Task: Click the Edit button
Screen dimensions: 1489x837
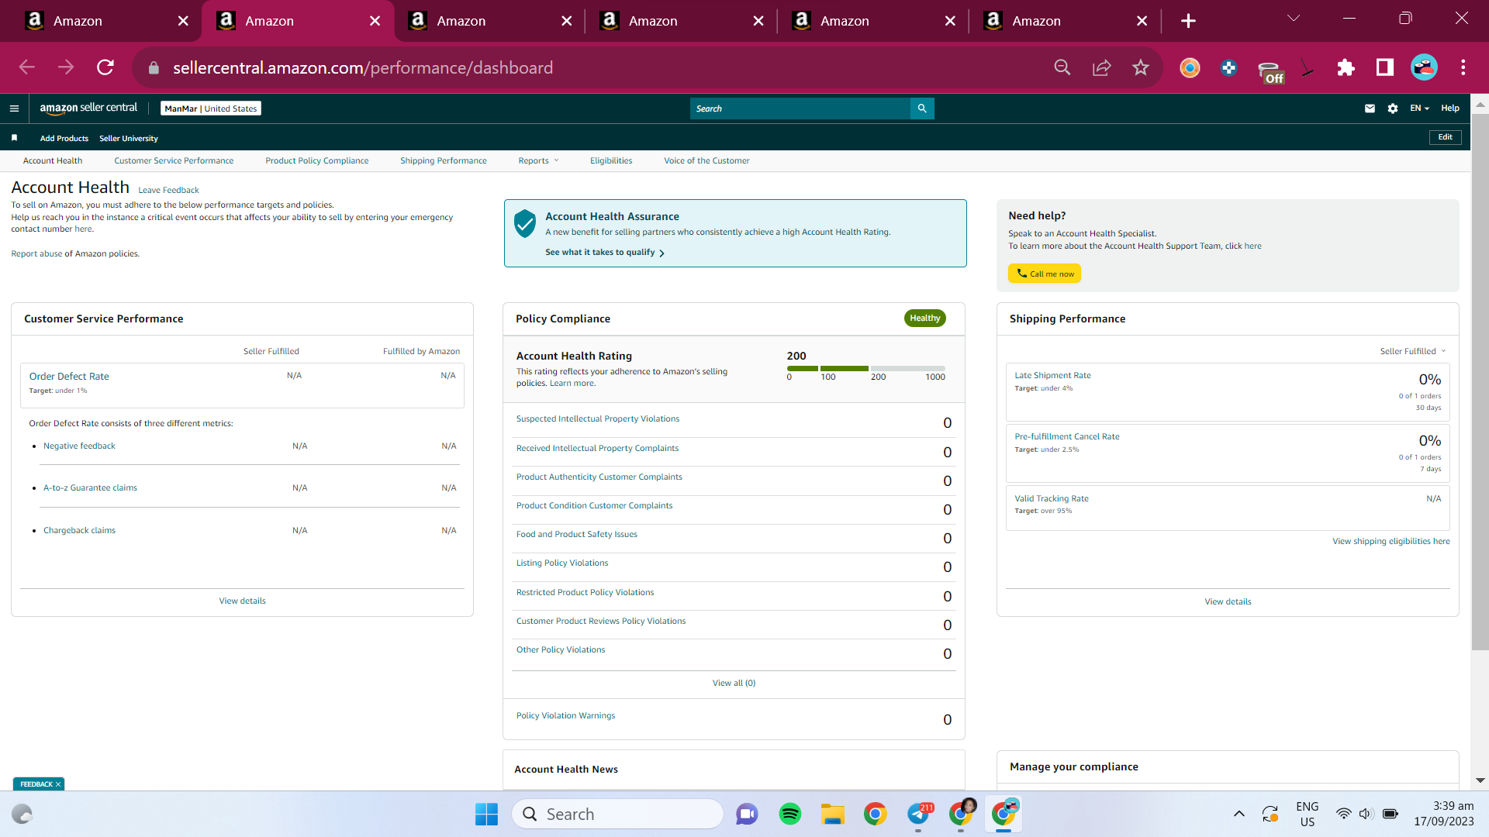Action: pyautogui.click(x=1446, y=137)
